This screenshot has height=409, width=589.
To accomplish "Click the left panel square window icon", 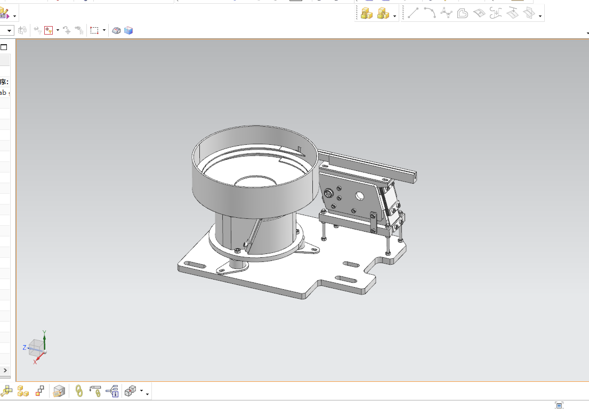I will tap(4, 47).
